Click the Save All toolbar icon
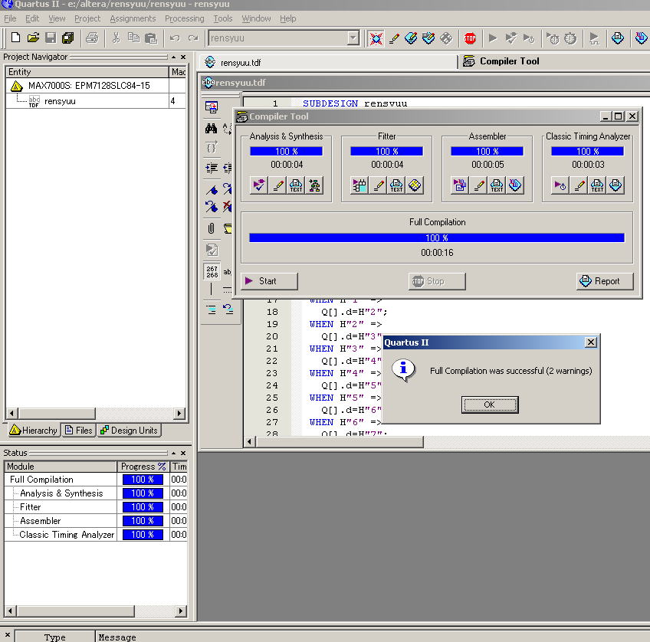Image resolution: width=650 pixels, height=642 pixels. [x=68, y=38]
